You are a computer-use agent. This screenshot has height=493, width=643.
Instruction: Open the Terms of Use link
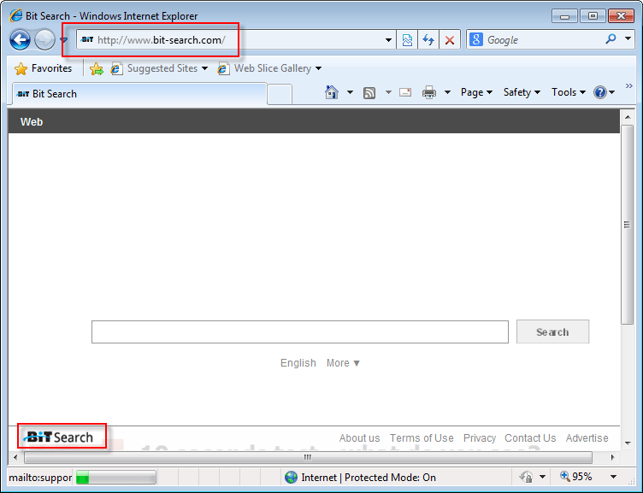pyautogui.click(x=422, y=438)
